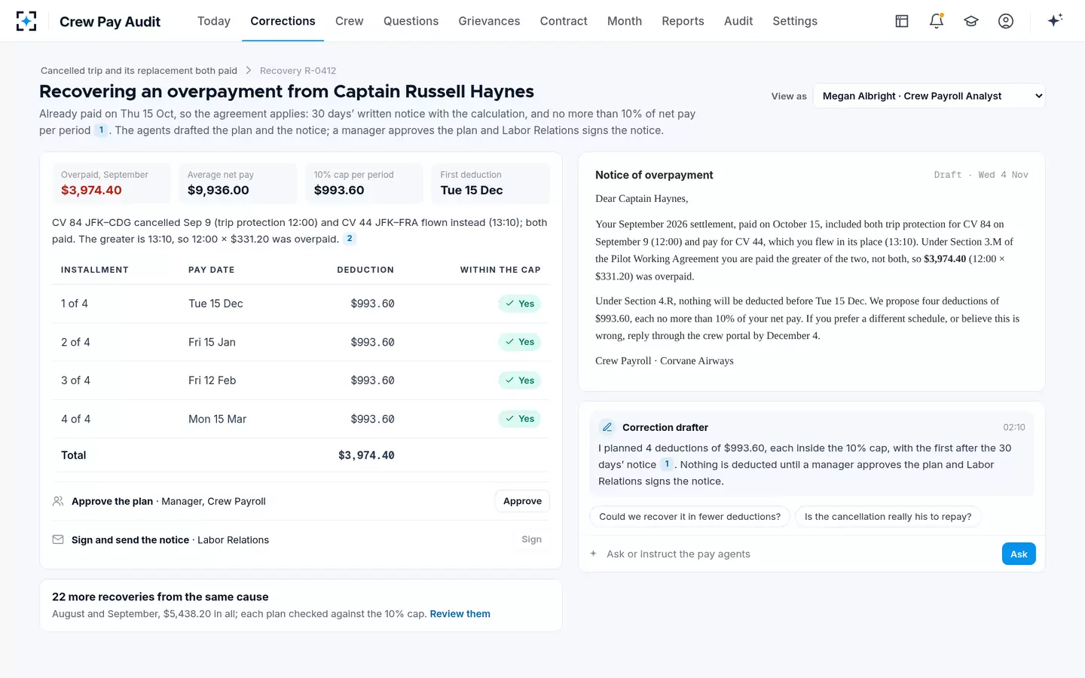Click the 'Average net pay' $9,936.00 card
The width and height of the screenshot is (1085, 678).
[x=237, y=183]
